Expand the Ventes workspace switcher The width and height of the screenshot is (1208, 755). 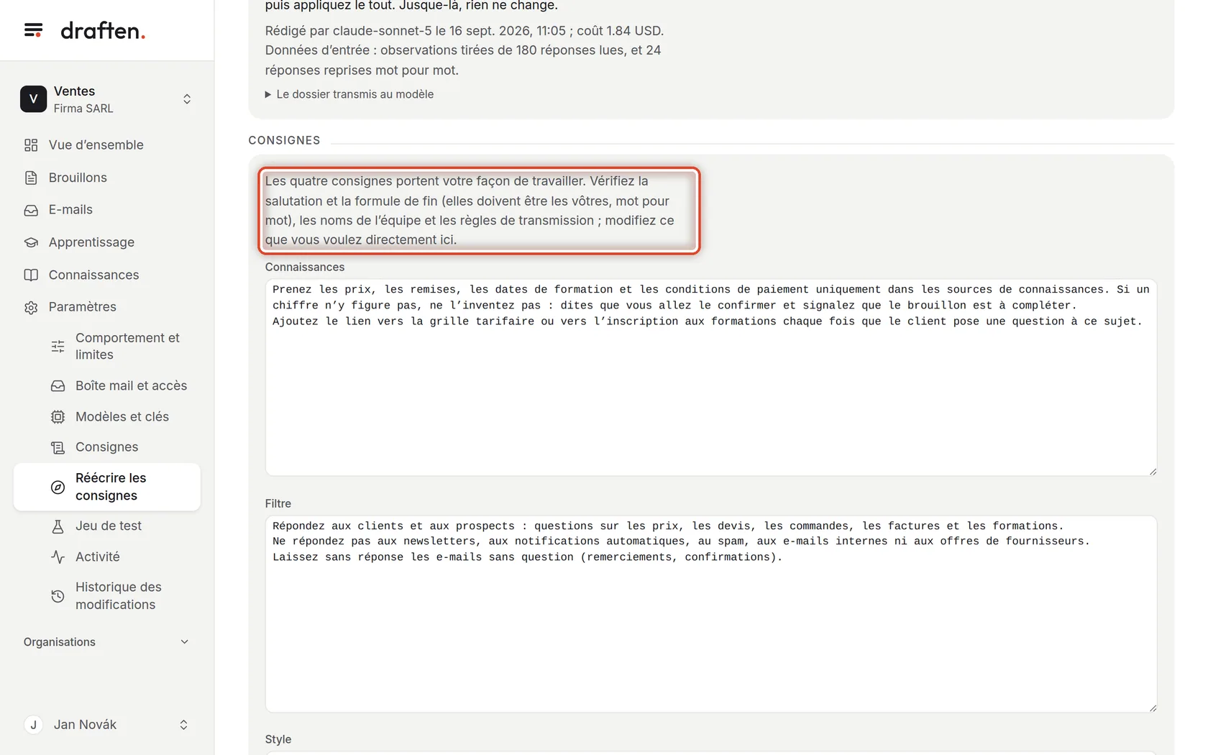click(187, 99)
